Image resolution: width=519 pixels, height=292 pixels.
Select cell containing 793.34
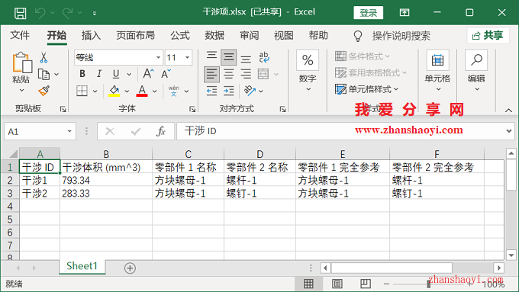click(x=106, y=180)
